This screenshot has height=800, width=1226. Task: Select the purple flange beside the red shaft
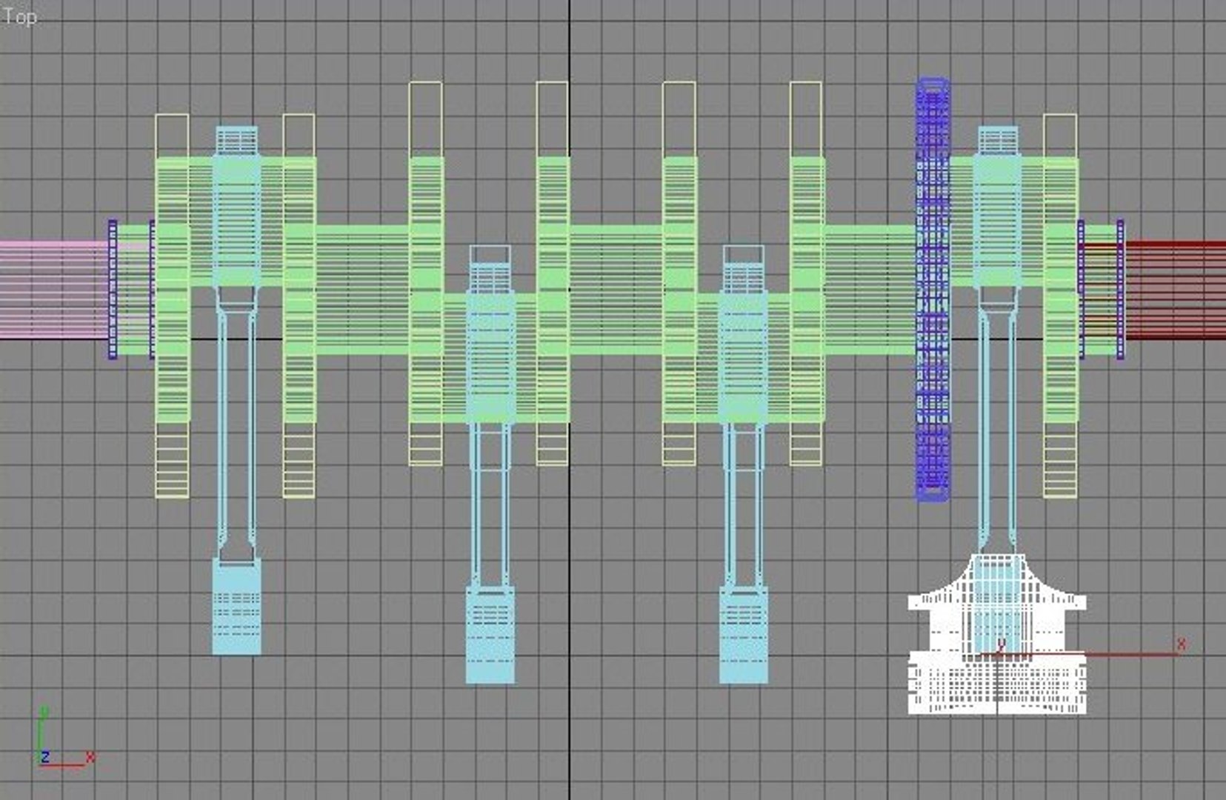(x=1120, y=290)
